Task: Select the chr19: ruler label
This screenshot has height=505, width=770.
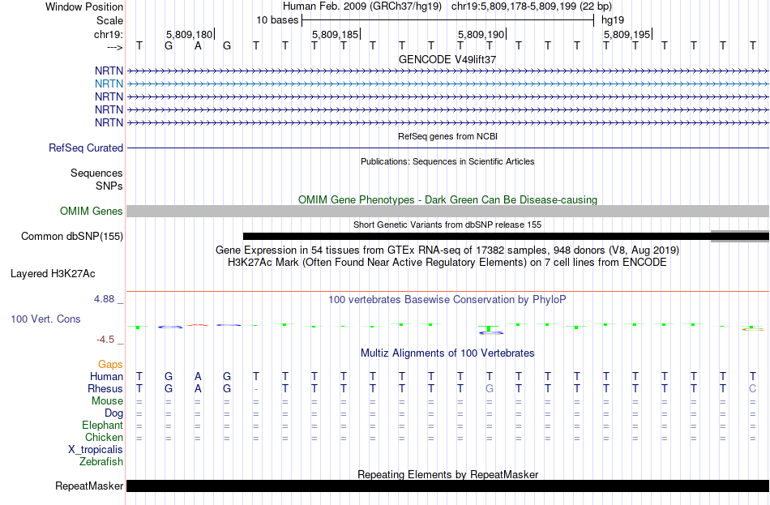Action: coord(109,34)
